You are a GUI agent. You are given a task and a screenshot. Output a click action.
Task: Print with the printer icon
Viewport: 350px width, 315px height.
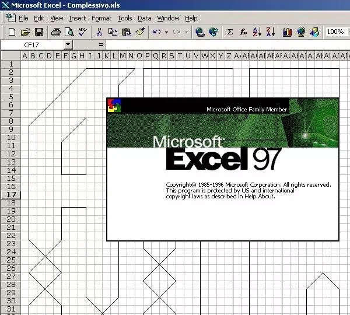(x=55, y=32)
